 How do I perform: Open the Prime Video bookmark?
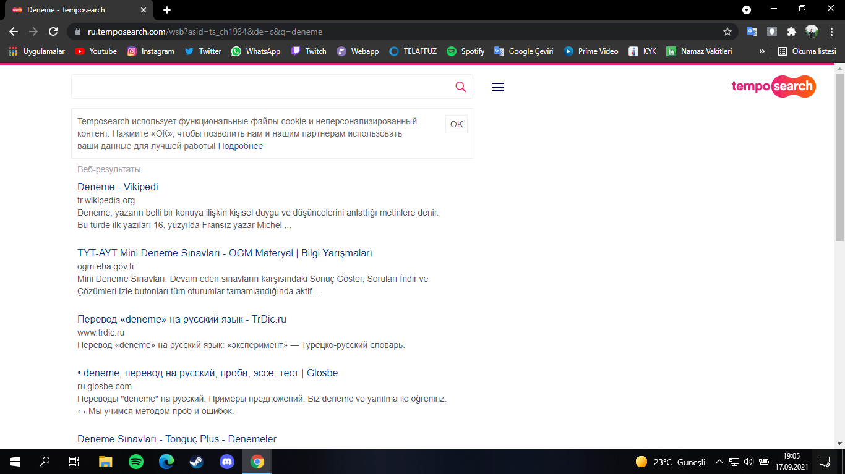click(591, 51)
